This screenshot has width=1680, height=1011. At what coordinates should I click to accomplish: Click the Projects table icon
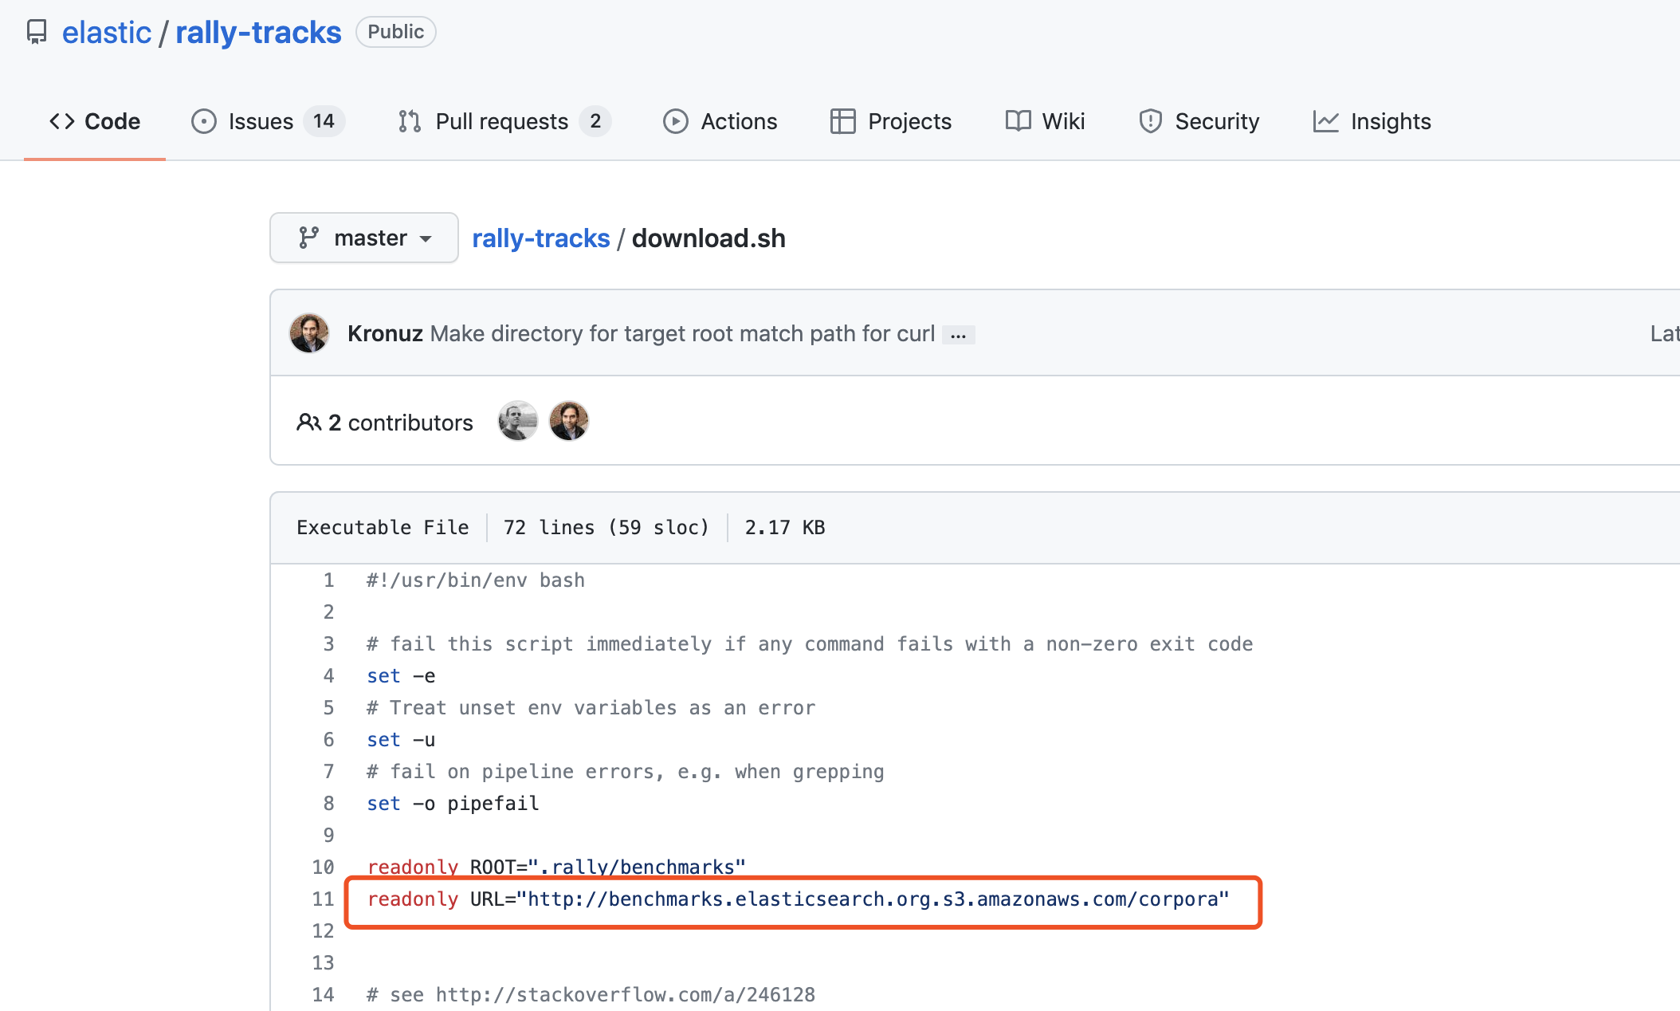pos(842,121)
